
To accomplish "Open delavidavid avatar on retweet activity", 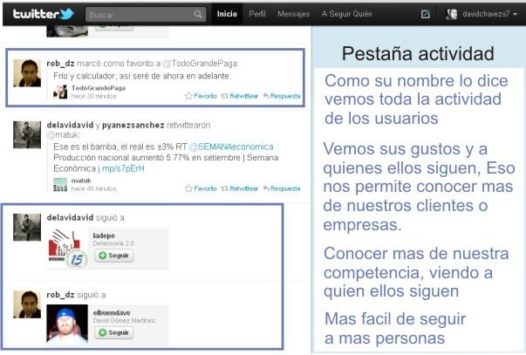I will pos(27,135).
